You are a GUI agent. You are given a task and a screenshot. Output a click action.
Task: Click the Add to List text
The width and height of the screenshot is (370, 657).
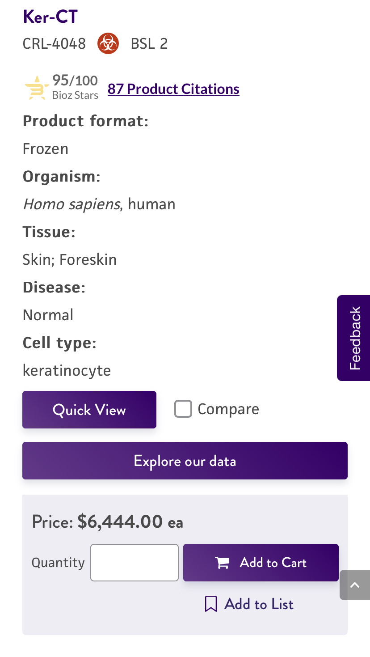click(259, 604)
